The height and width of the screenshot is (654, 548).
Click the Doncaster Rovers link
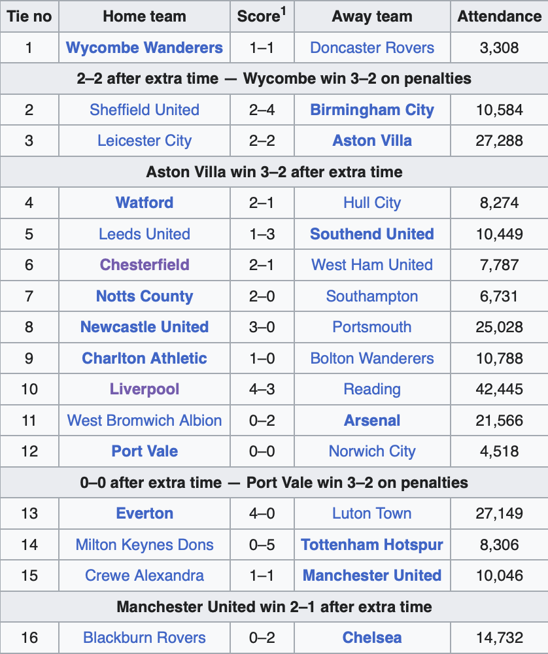coord(372,48)
